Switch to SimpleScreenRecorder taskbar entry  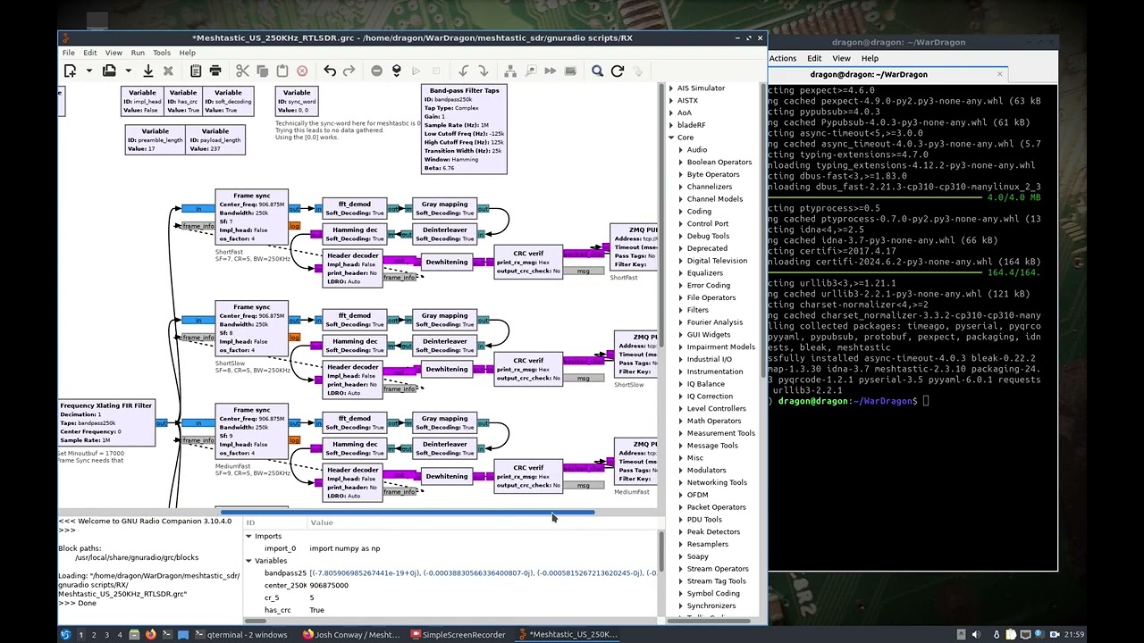point(458,635)
